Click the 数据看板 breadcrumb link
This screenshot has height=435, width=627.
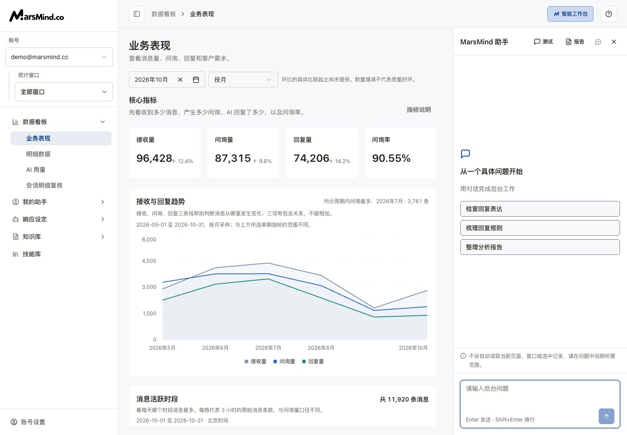click(x=164, y=14)
